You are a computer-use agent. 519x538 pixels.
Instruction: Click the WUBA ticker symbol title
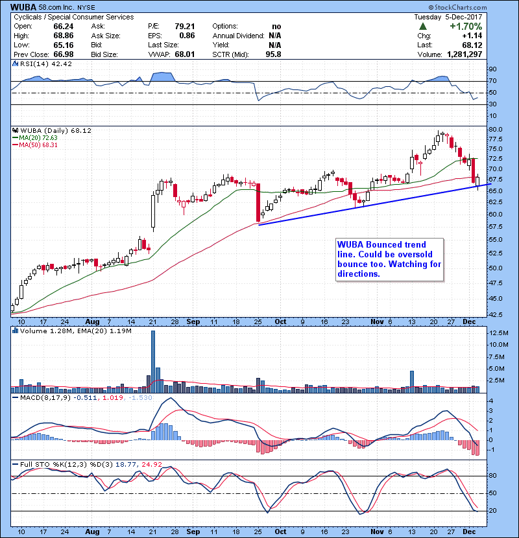(23, 7)
